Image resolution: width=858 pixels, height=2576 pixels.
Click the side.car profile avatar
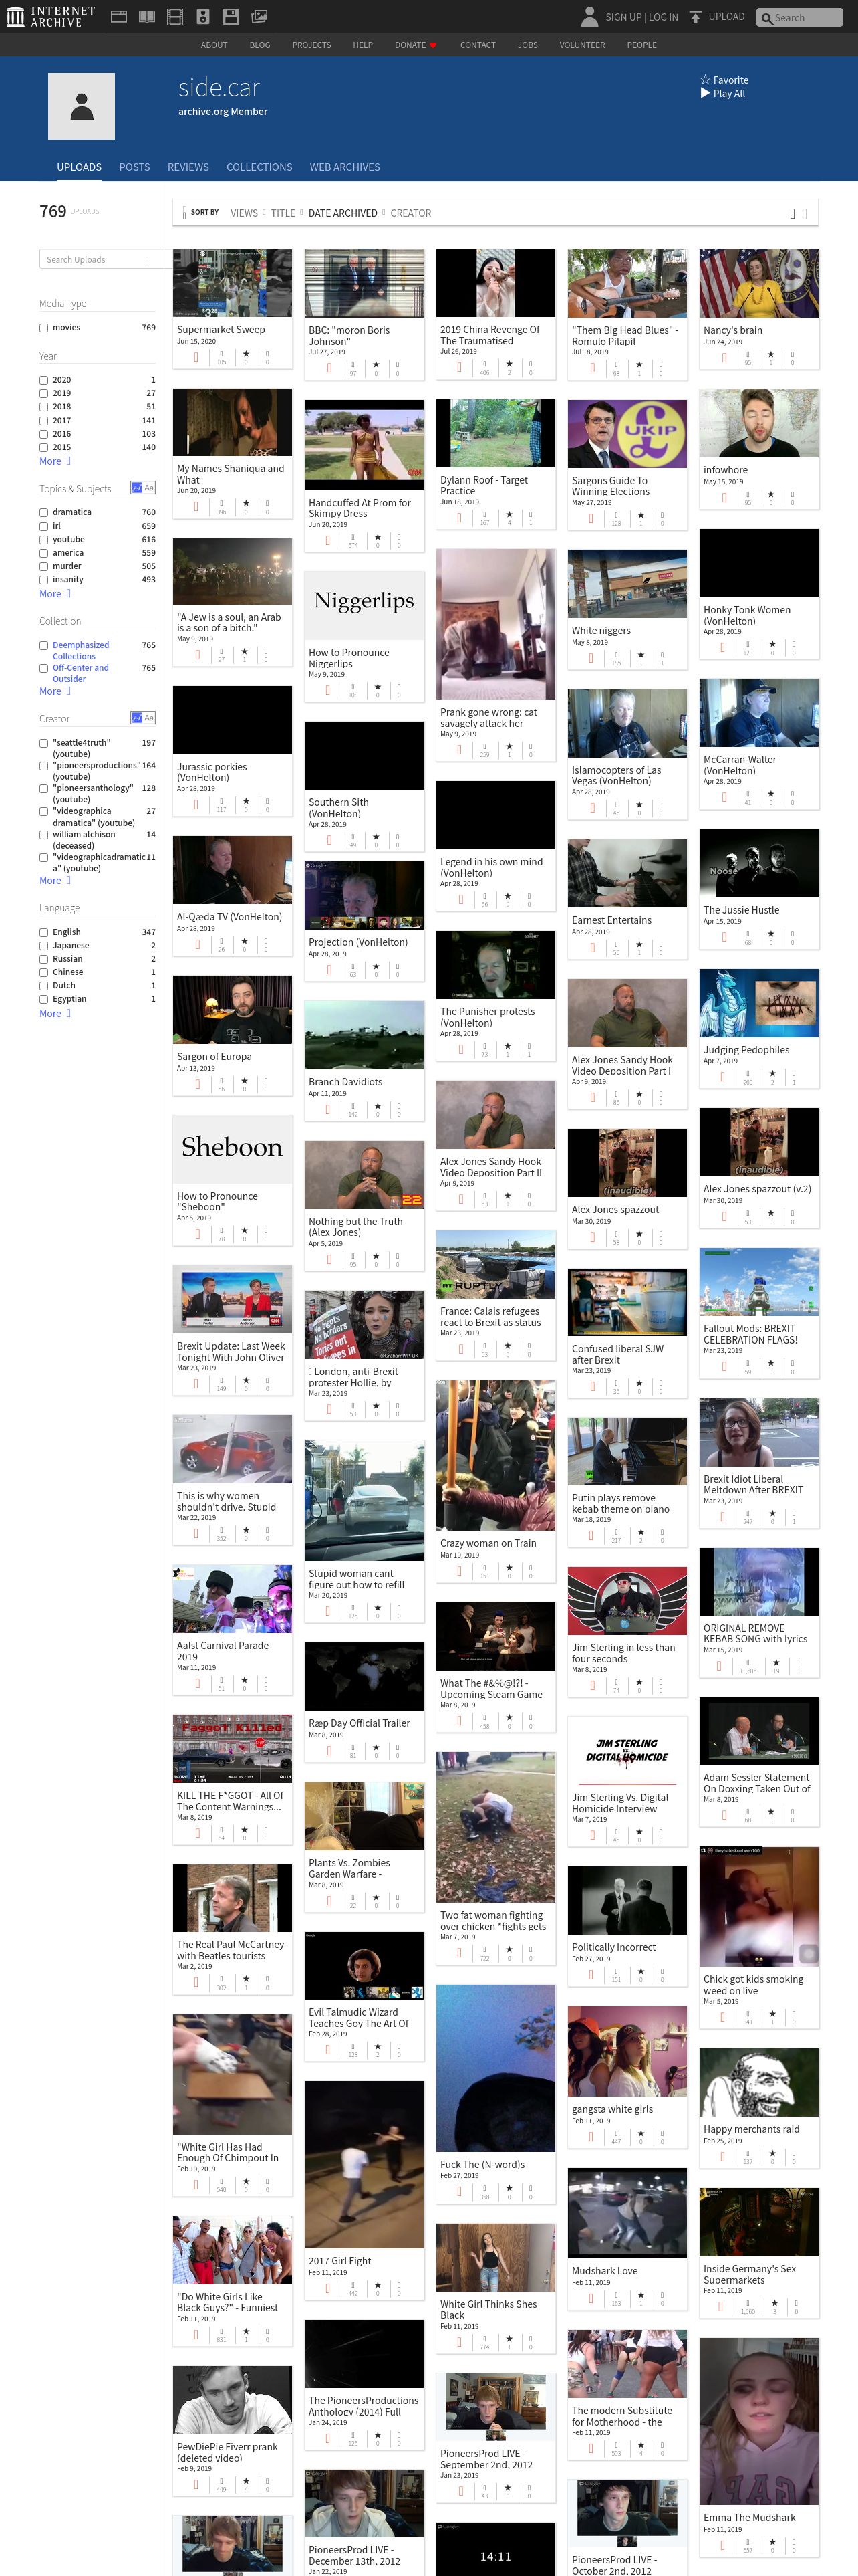point(82,106)
